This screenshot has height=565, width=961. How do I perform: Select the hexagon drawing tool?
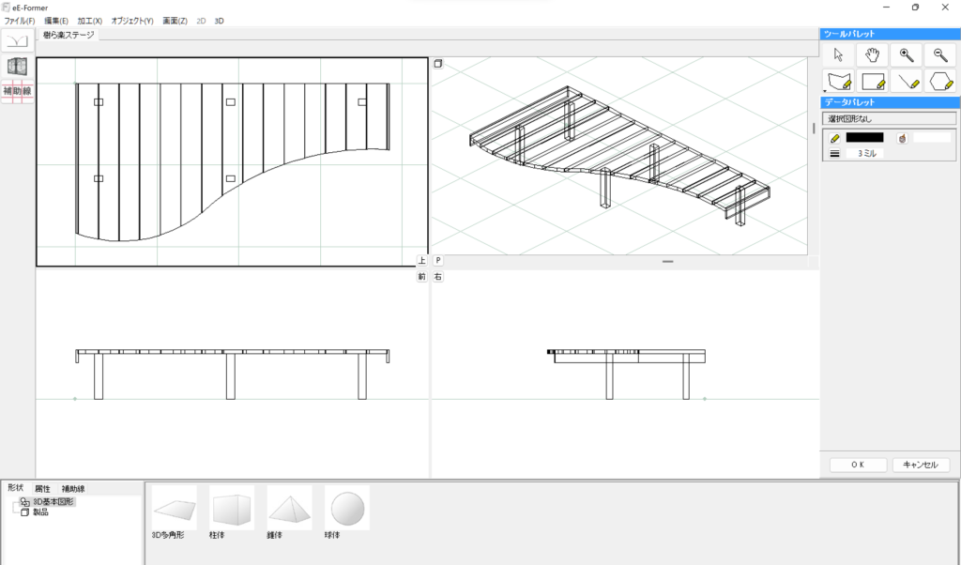[x=939, y=83]
